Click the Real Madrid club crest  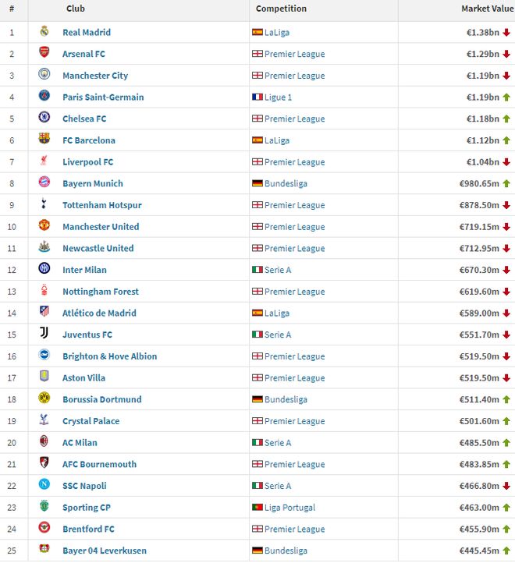coord(44,32)
